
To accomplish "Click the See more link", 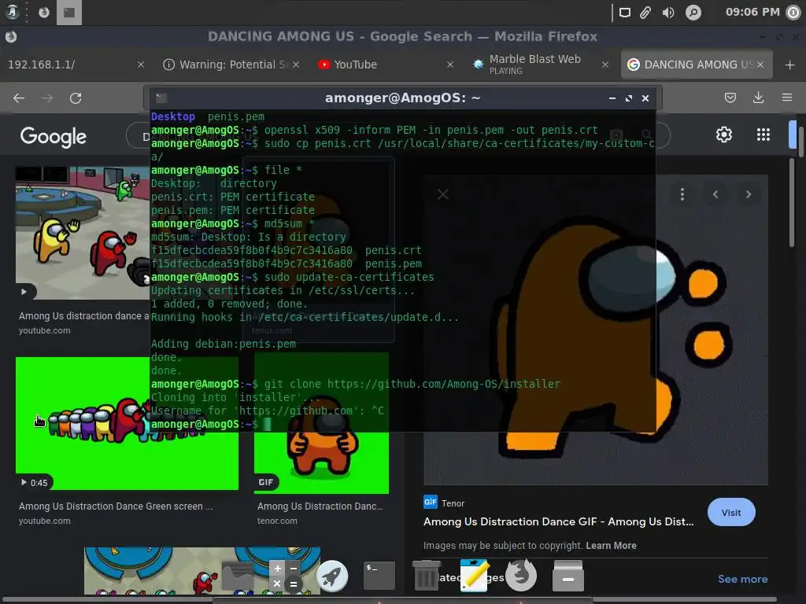I will pyautogui.click(x=742, y=579).
